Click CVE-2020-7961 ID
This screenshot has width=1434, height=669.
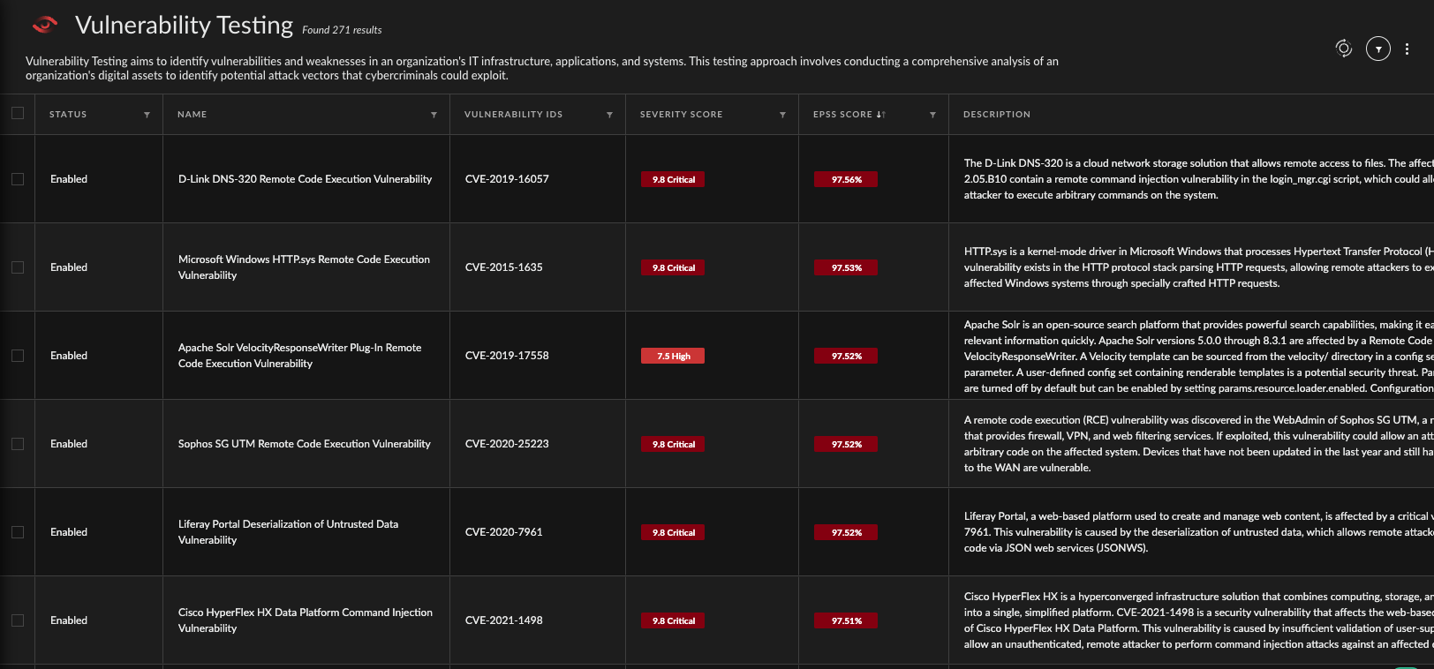click(504, 532)
